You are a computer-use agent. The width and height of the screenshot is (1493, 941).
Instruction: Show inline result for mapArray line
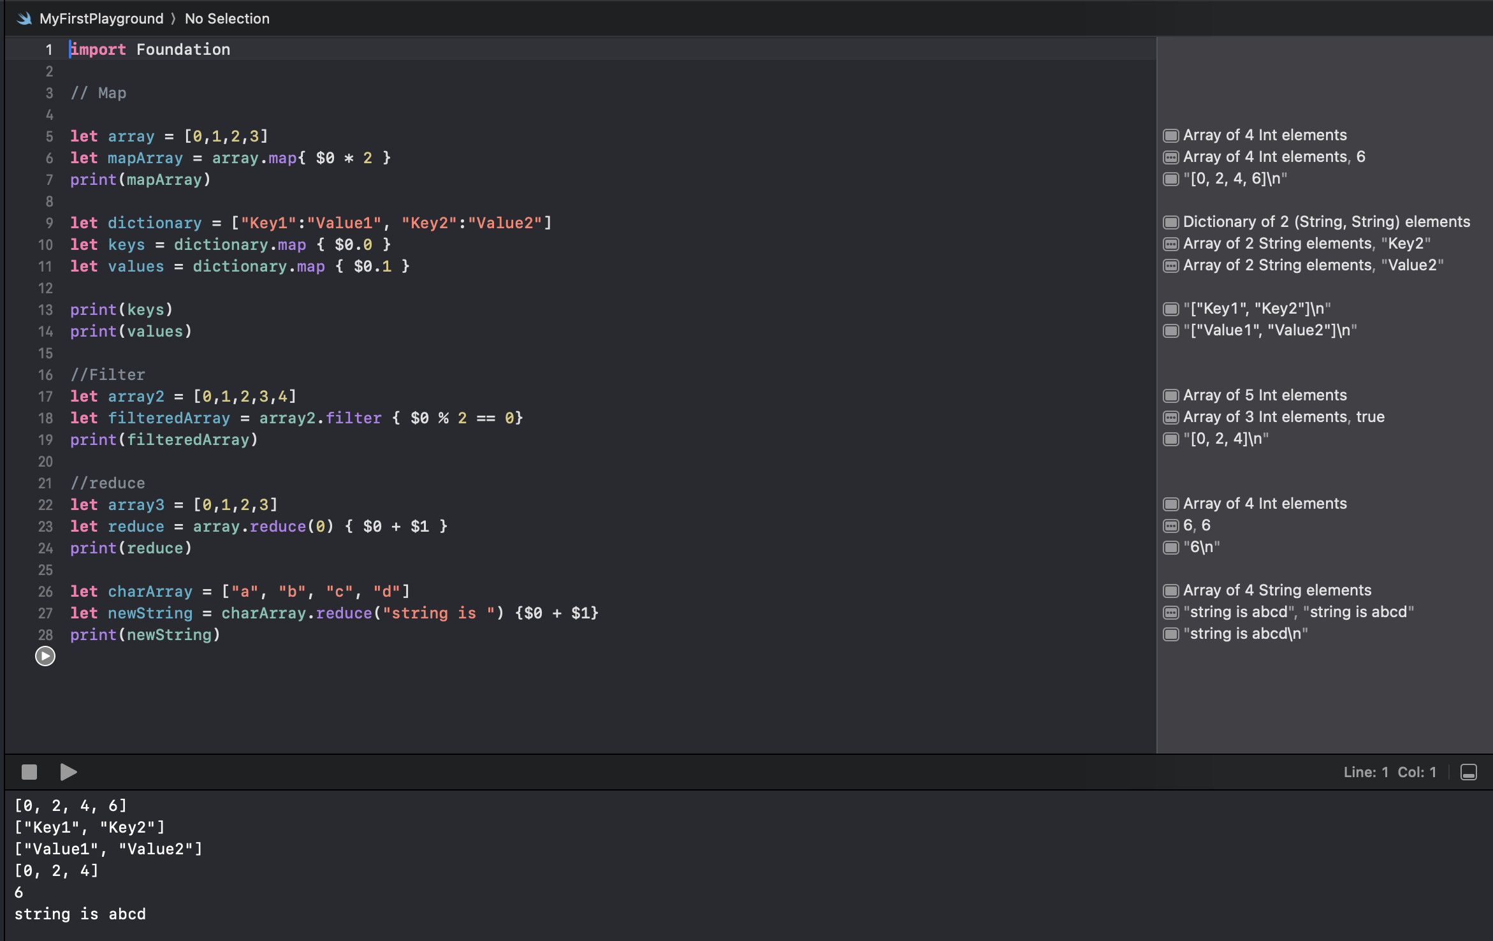tap(1171, 157)
